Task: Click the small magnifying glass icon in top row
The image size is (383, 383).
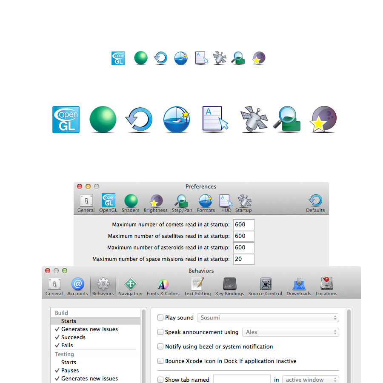Action: point(238,58)
